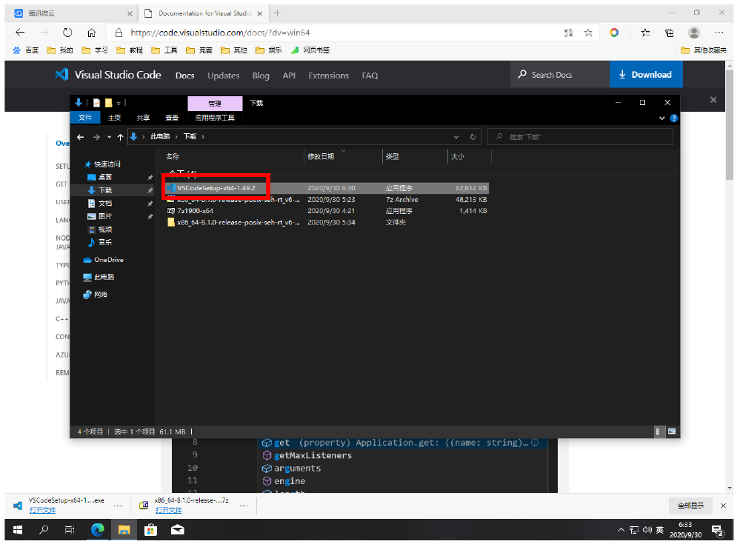Click the 大小 column header

tap(457, 157)
